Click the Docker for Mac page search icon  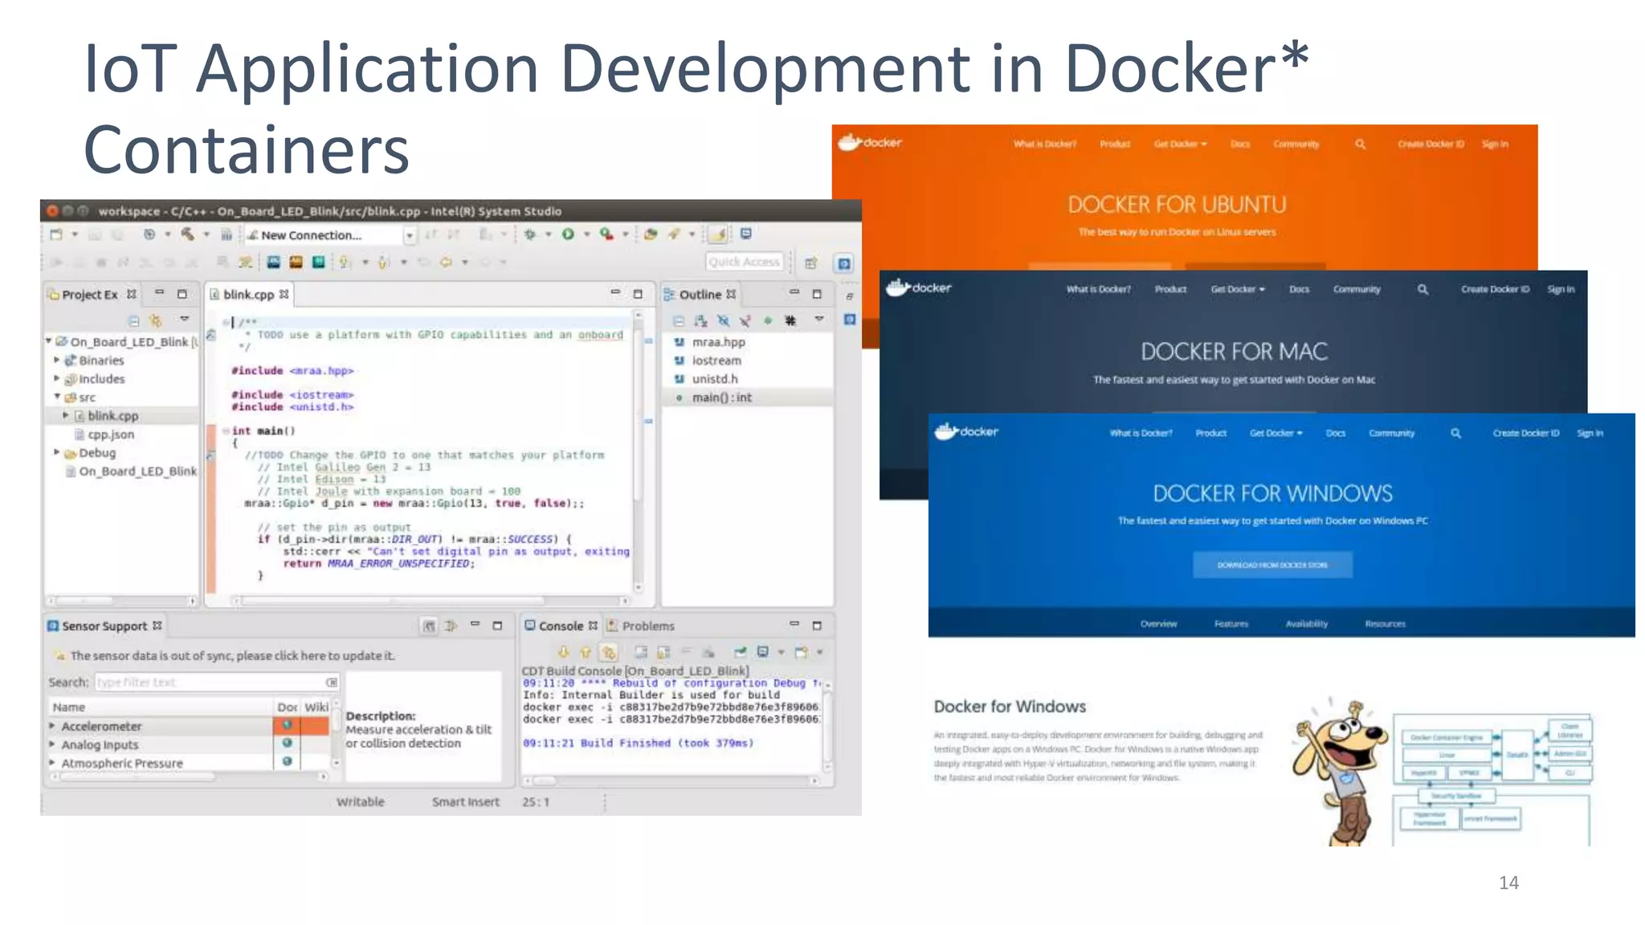pyautogui.click(x=1423, y=289)
